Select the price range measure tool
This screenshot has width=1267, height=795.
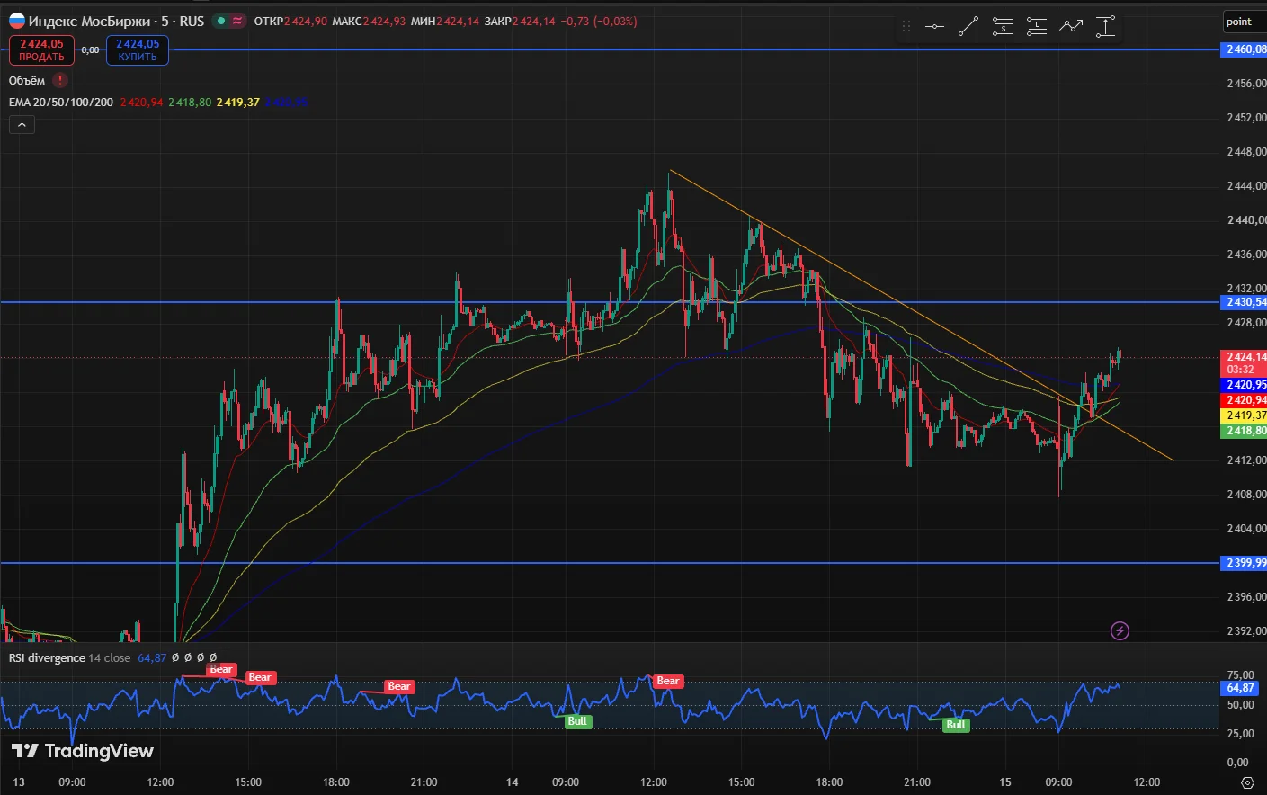[1105, 27]
